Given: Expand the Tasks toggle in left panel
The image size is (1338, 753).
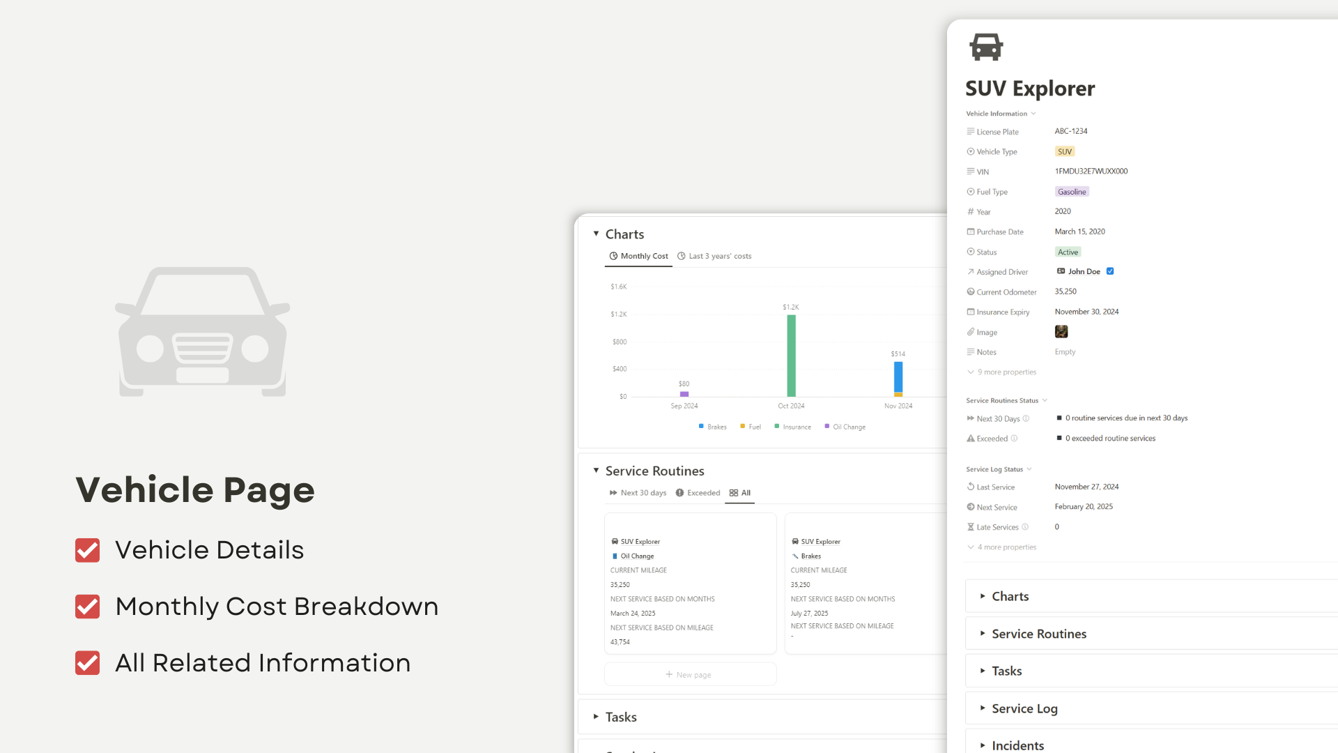Looking at the screenshot, I should pyautogui.click(x=596, y=717).
